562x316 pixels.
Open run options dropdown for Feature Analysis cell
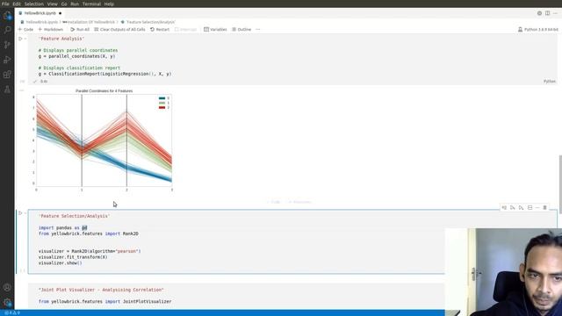[25, 39]
